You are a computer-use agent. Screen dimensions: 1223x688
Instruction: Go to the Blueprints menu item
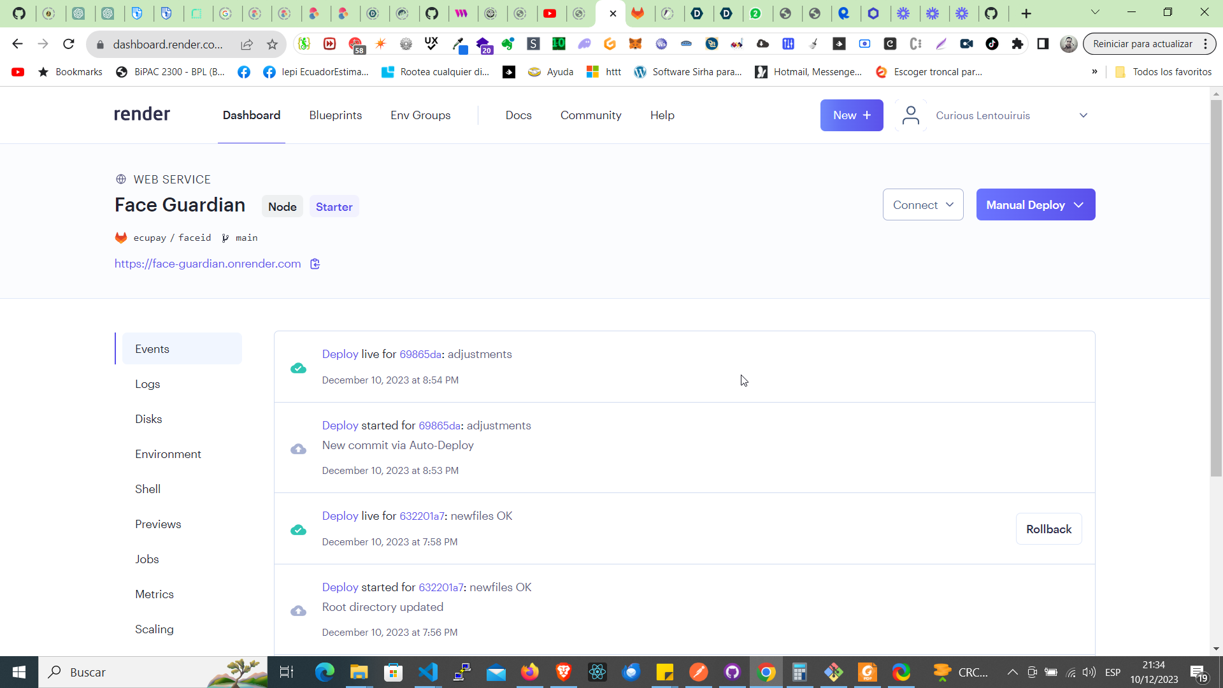(x=335, y=115)
